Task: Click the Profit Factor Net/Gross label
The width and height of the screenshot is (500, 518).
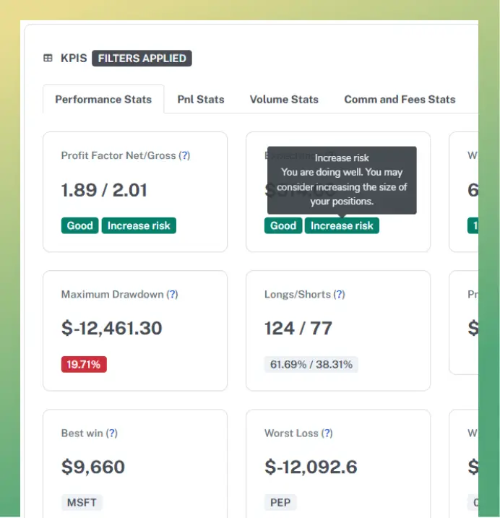Action: click(118, 155)
